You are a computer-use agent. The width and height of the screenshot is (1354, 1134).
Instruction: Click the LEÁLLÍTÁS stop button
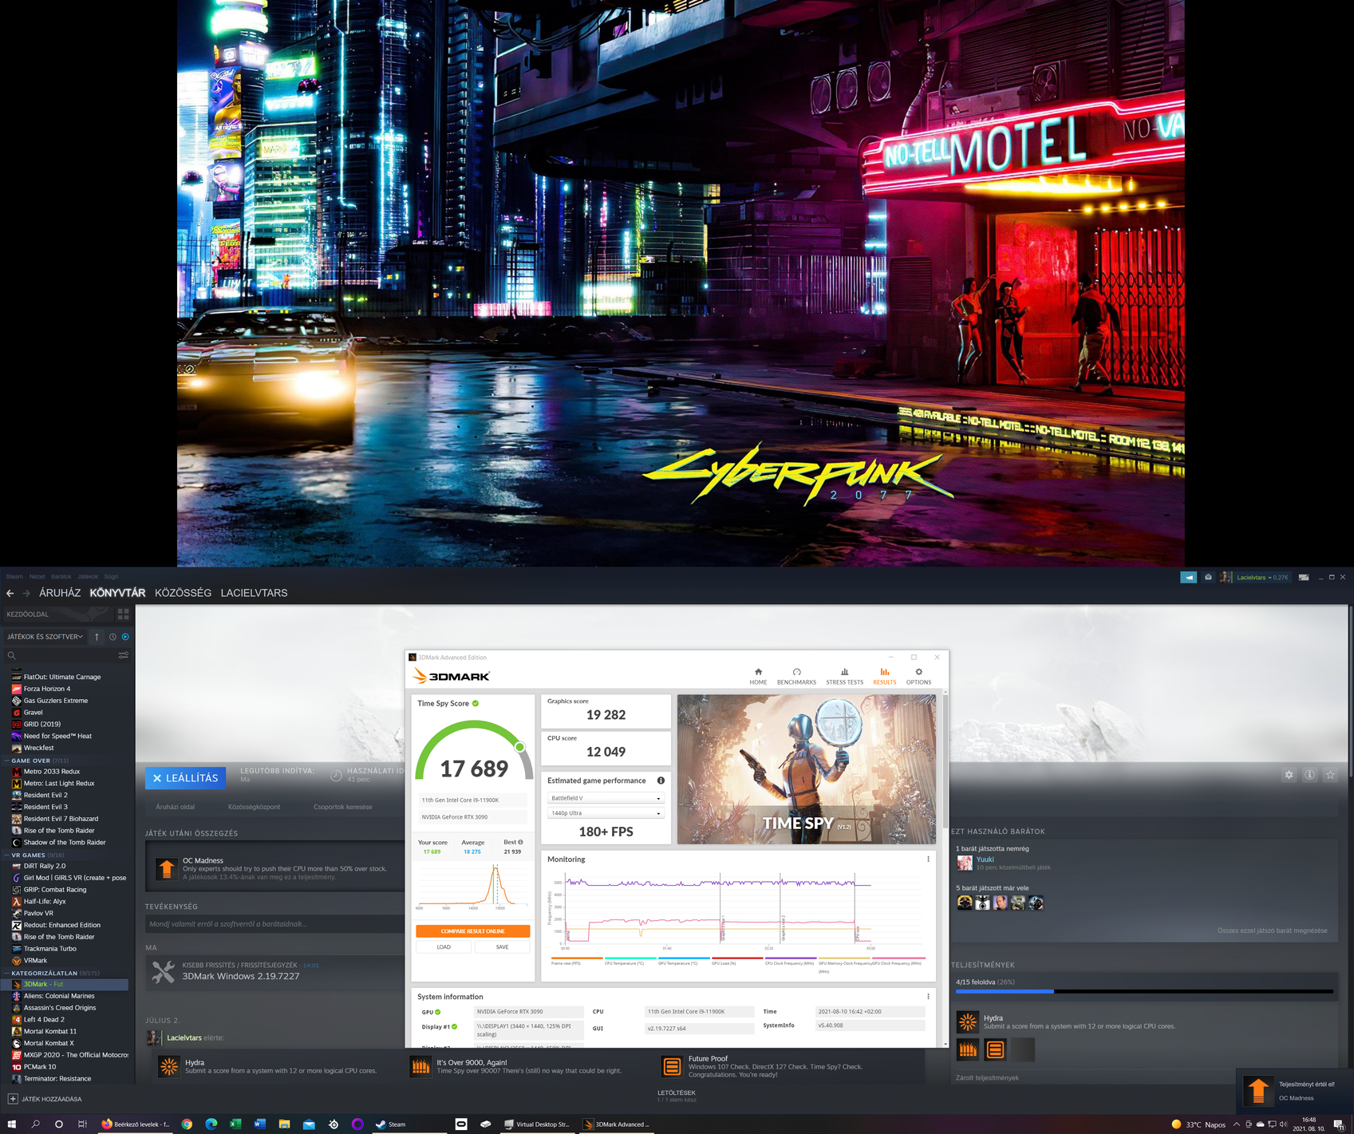(185, 778)
